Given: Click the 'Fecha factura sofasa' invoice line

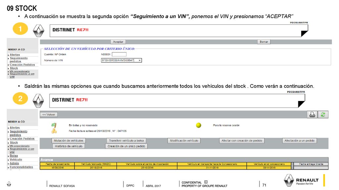Looking at the screenshot, I should click(98, 131).
